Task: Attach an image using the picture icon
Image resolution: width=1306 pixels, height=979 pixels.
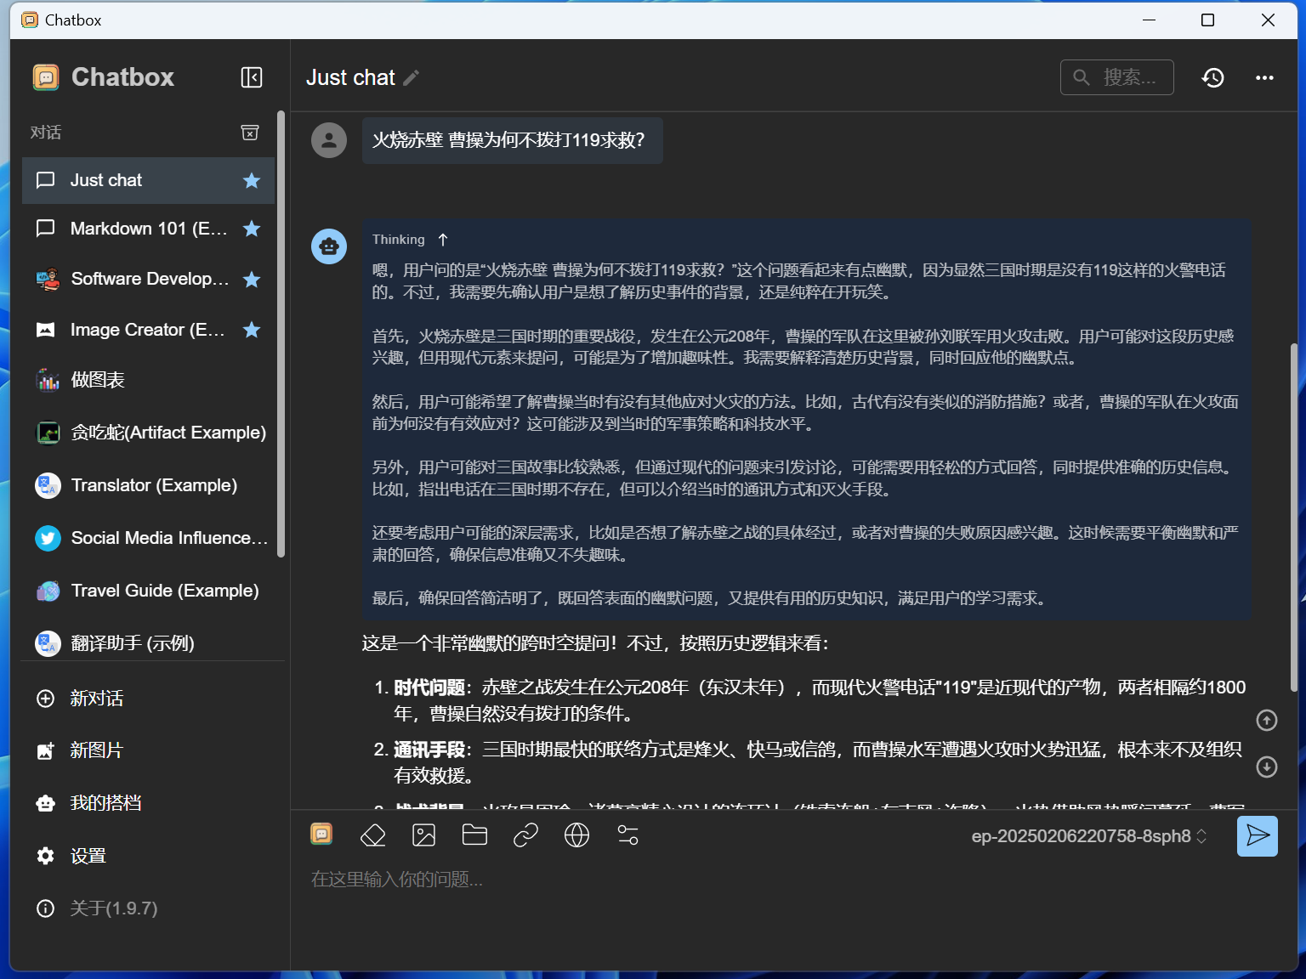Action: [423, 835]
